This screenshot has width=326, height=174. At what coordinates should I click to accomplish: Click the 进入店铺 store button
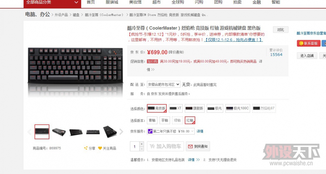307,55
